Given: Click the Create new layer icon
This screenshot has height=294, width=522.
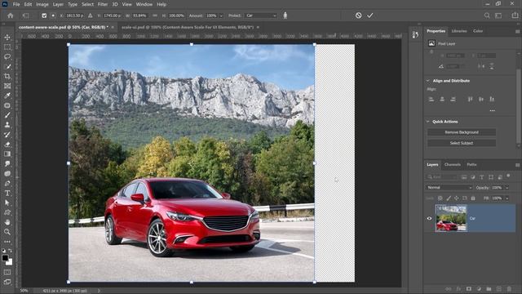Looking at the screenshot, I should pos(498,288).
